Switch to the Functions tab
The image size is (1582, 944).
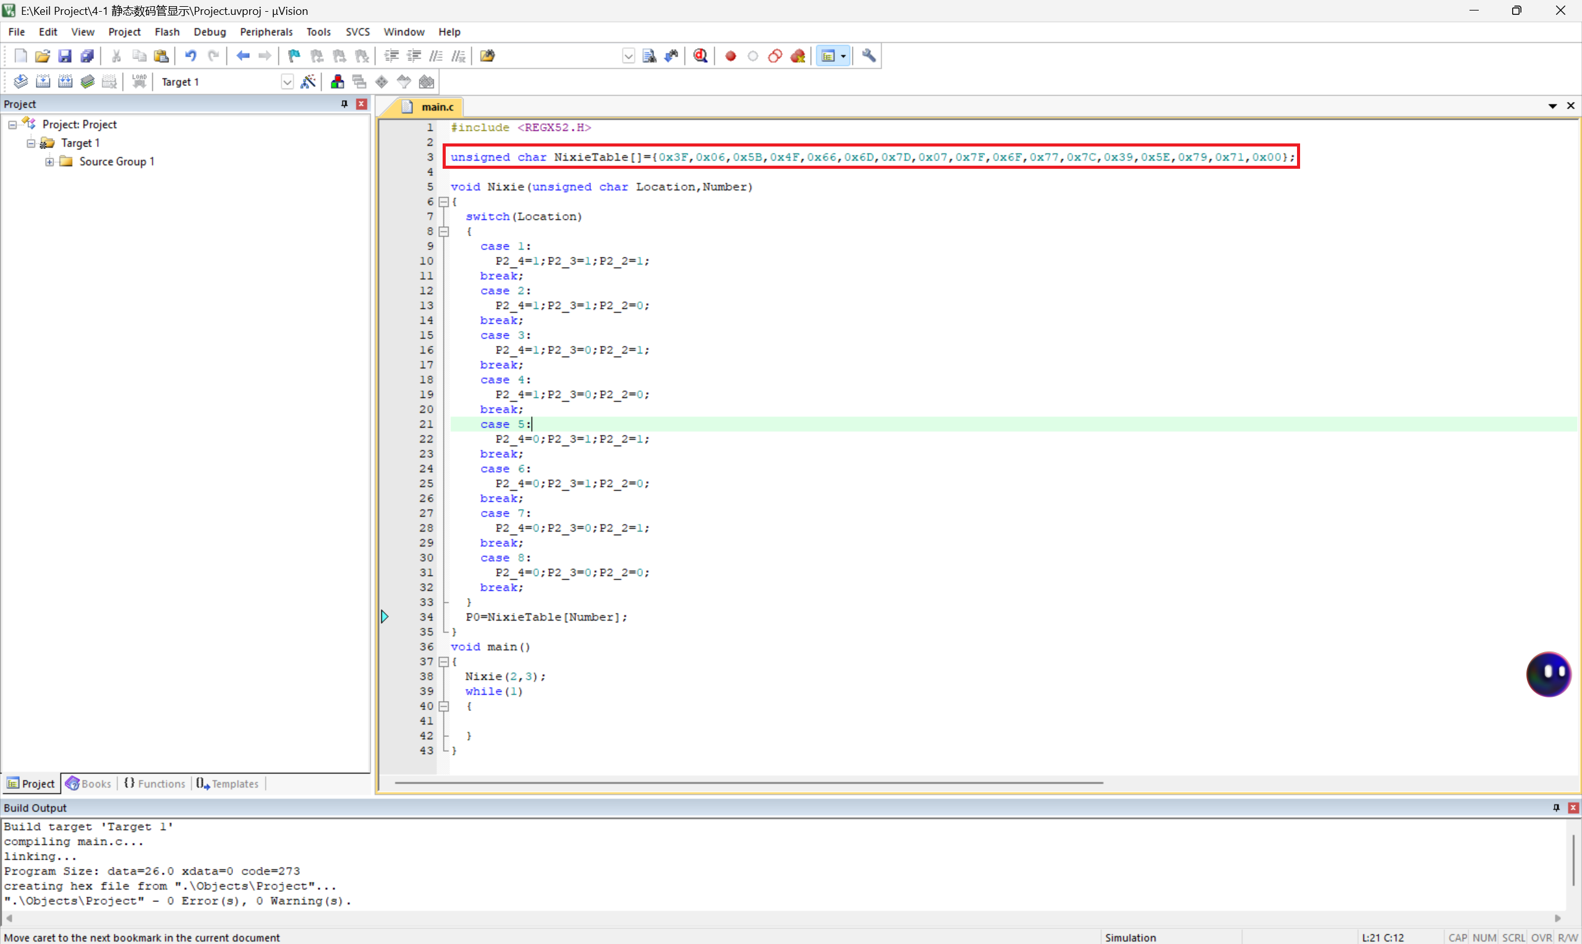pos(155,784)
